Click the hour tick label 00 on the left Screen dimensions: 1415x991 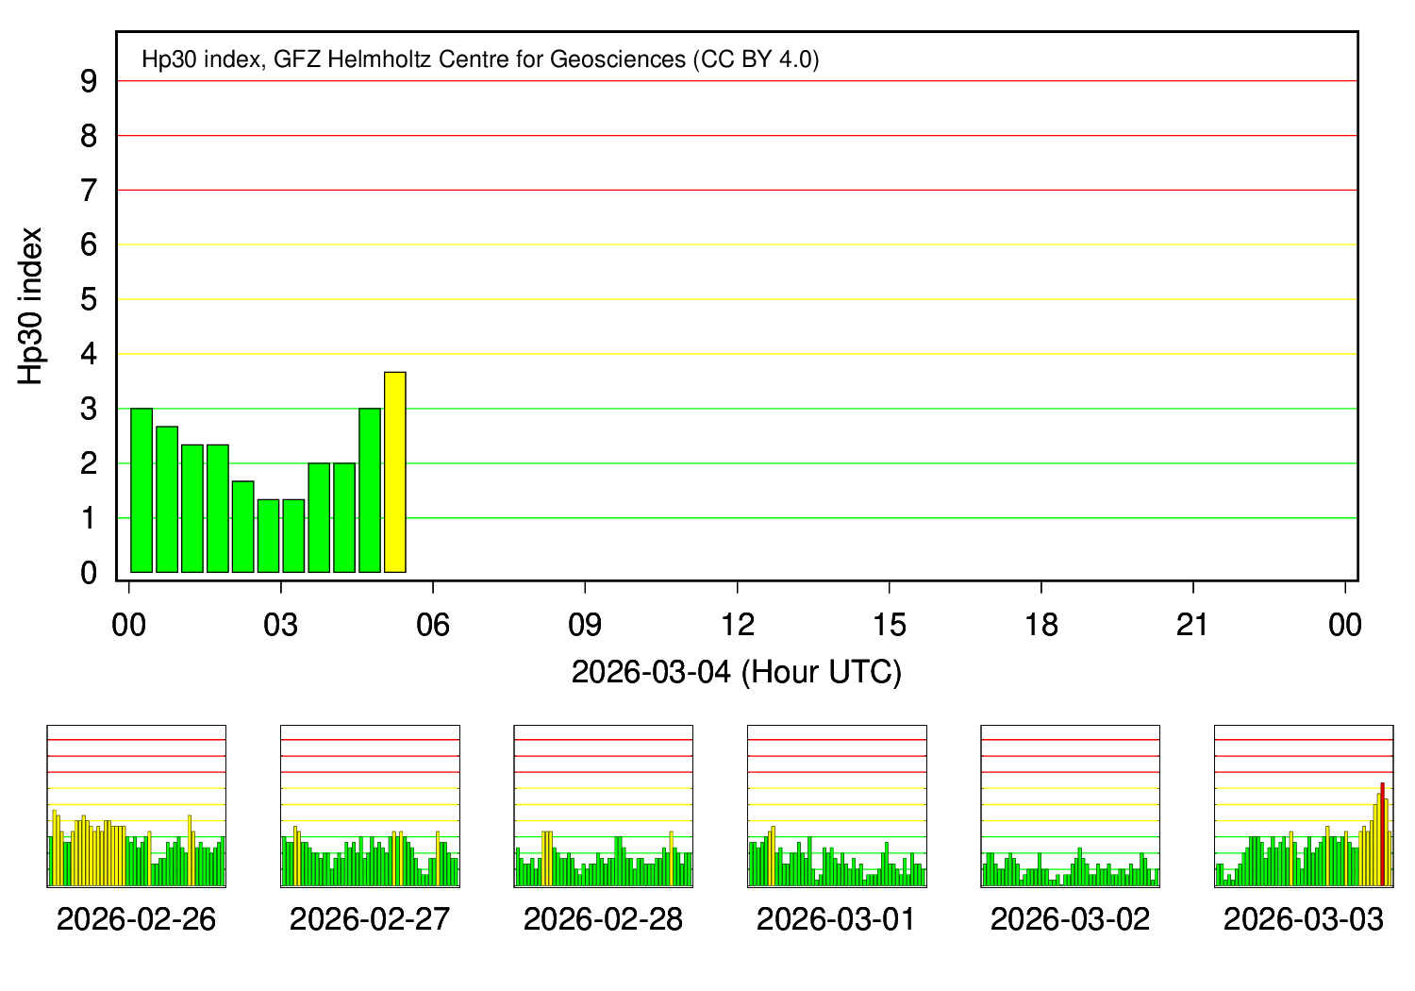pyautogui.click(x=129, y=623)
